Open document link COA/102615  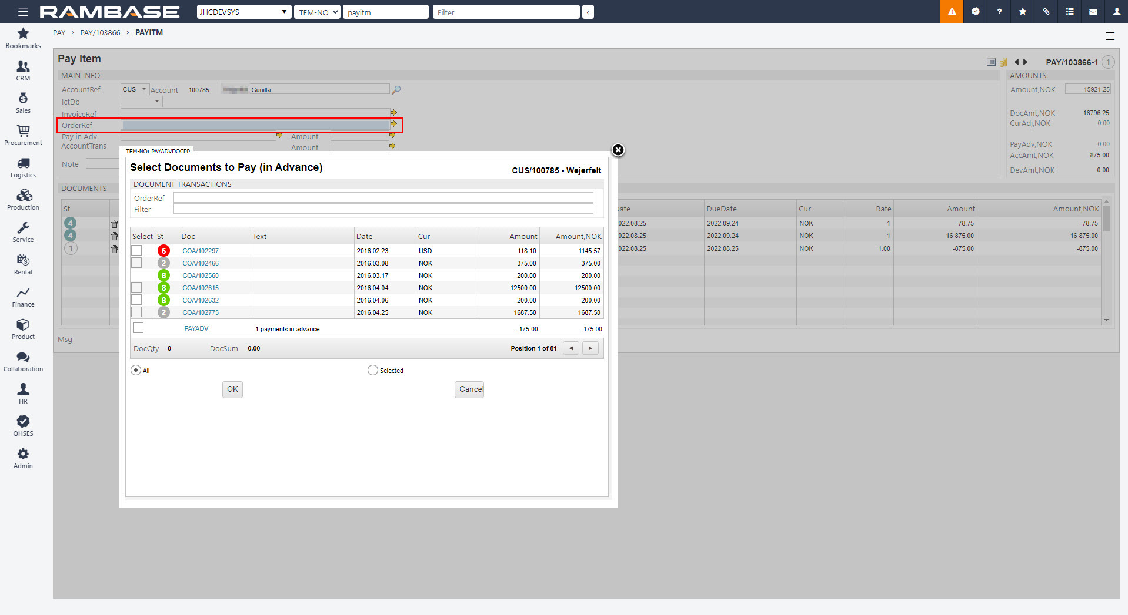(201, 288)
